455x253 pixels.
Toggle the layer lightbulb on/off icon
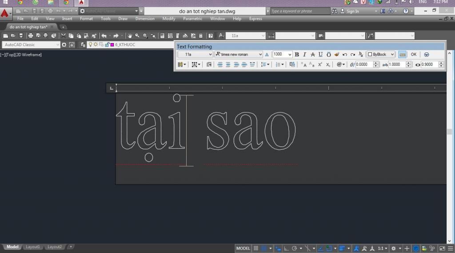point(90,45)
